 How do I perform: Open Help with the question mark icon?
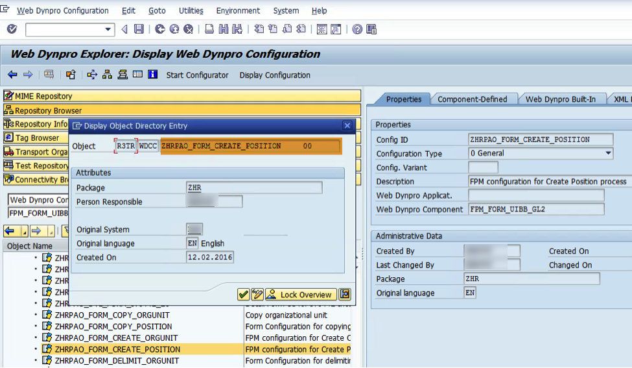pyautogui.click(x=357, y=29)
